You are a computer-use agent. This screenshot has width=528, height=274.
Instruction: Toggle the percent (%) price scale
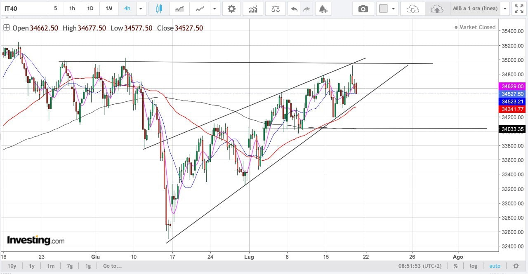click(456, 266)
